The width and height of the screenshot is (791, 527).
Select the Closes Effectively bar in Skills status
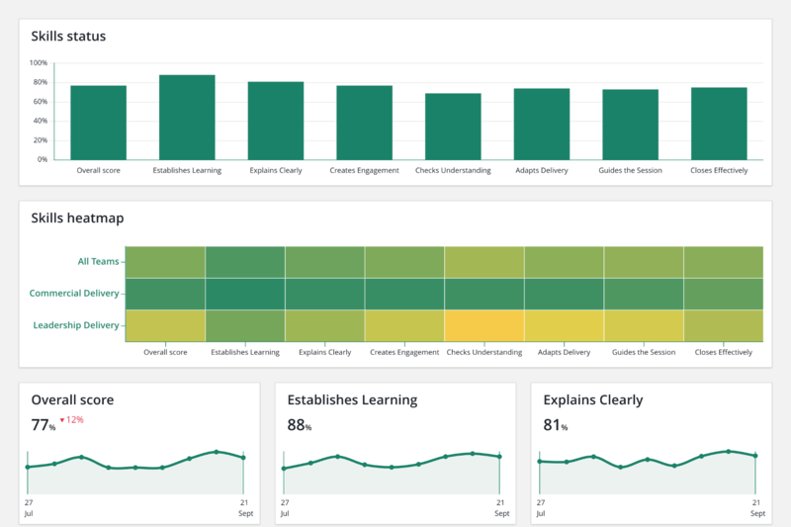coord(719,124)
